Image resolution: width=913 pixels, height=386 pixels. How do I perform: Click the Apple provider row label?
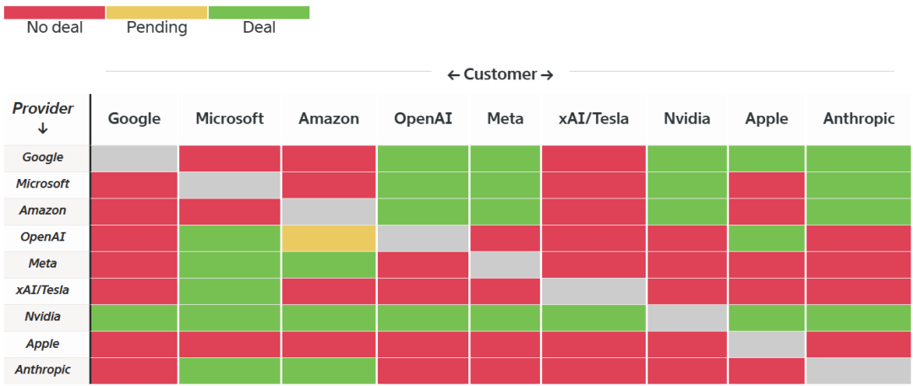tap(42, 344)
